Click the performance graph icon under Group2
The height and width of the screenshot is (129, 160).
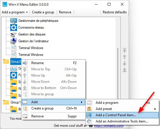(x=14, y=68)
